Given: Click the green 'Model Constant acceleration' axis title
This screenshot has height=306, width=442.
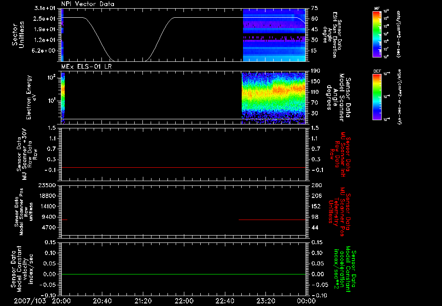Looking at the screenshot, I should click(344, 269).
